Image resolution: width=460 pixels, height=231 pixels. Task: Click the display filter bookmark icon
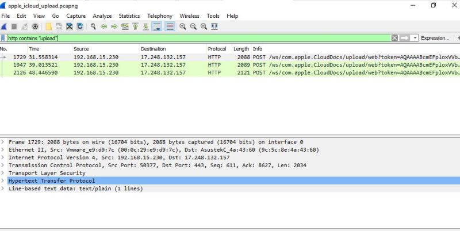[x=3, y=38]
